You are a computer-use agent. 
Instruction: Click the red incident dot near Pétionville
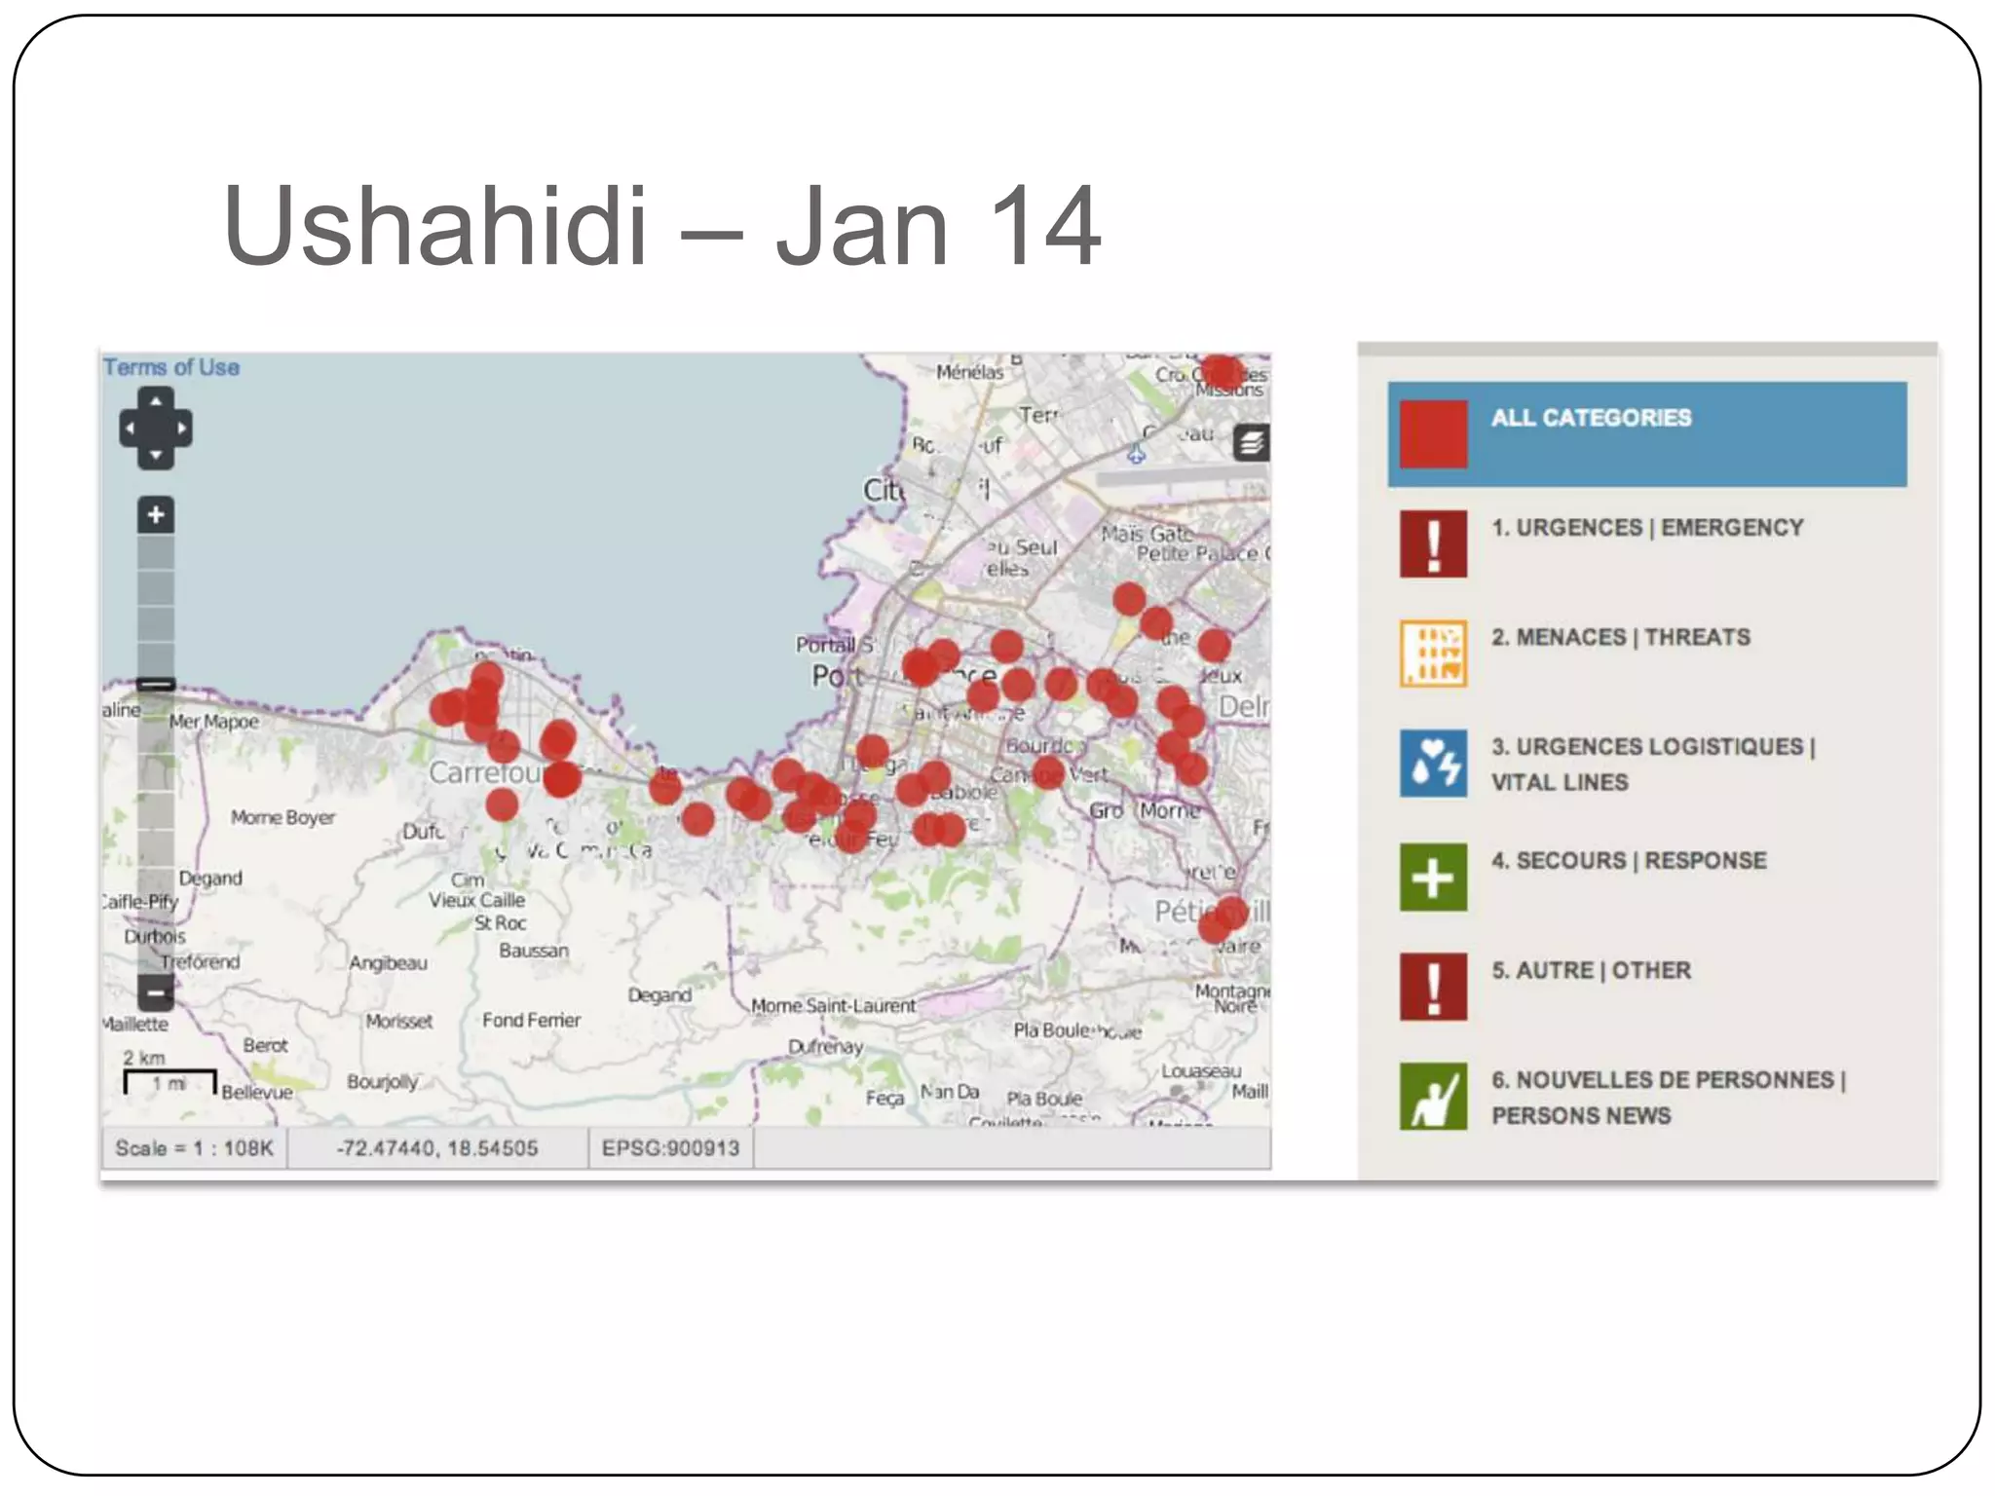point(1223,918)
